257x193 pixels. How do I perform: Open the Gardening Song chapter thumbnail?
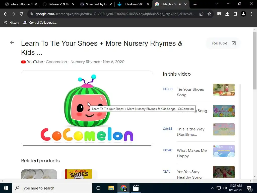tap(224, 111)
